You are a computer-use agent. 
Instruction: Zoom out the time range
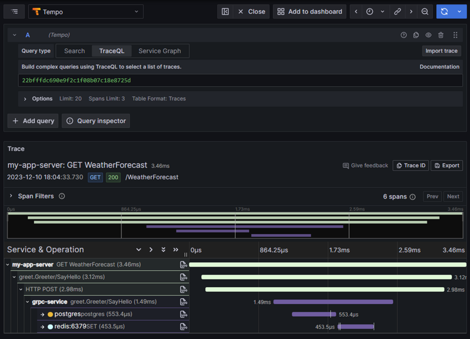(x=425, y=12)
